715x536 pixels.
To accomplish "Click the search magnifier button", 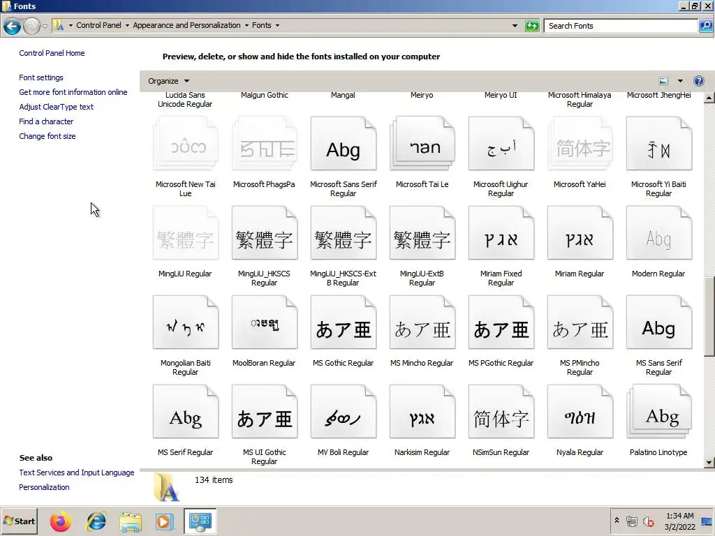I will coord(705,26).
